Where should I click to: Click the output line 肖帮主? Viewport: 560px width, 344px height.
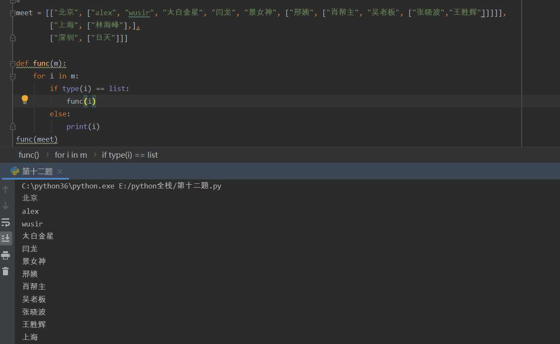34,287
